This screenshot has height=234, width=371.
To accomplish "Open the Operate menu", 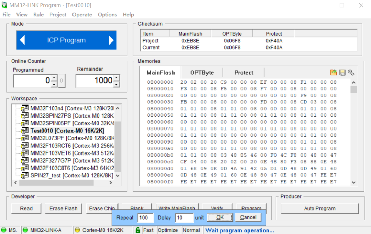I will coord(82,15).
